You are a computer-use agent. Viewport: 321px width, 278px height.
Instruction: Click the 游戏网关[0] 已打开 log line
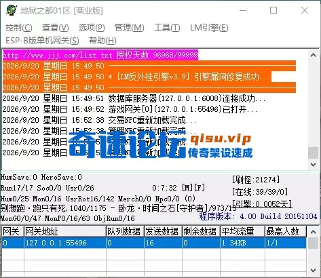click(130, 109)
